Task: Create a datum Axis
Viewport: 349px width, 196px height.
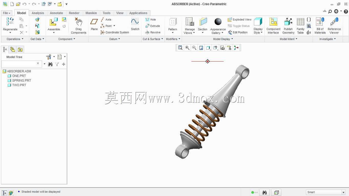Action: 106,19
